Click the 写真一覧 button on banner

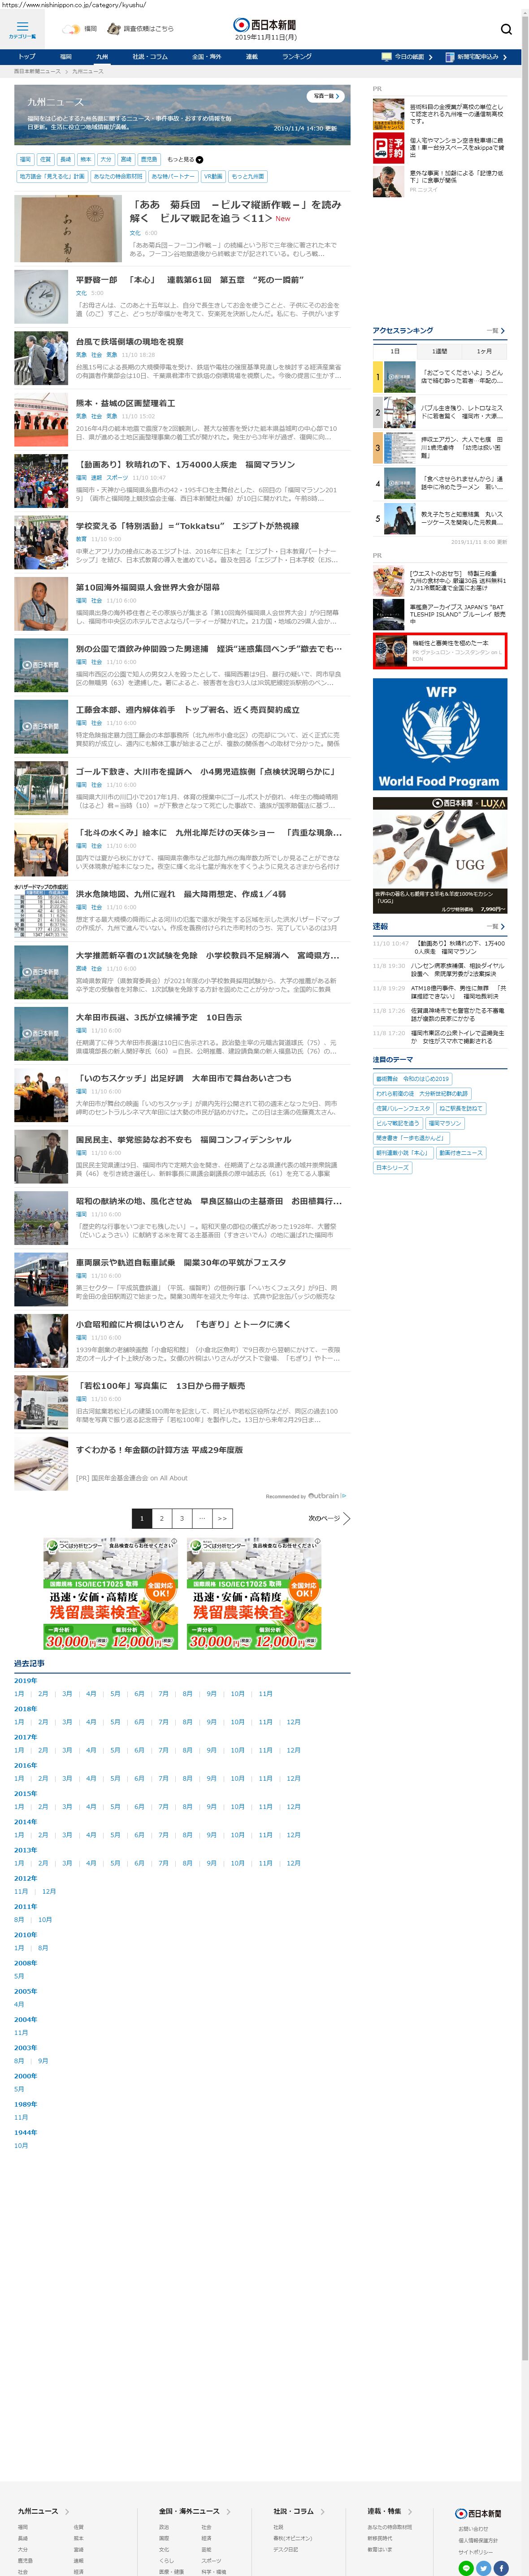[x=326, y=96]
